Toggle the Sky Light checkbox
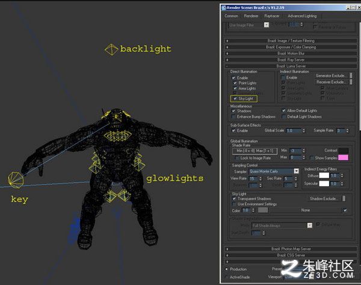This screenshot has height=285, width=361. 235,99
